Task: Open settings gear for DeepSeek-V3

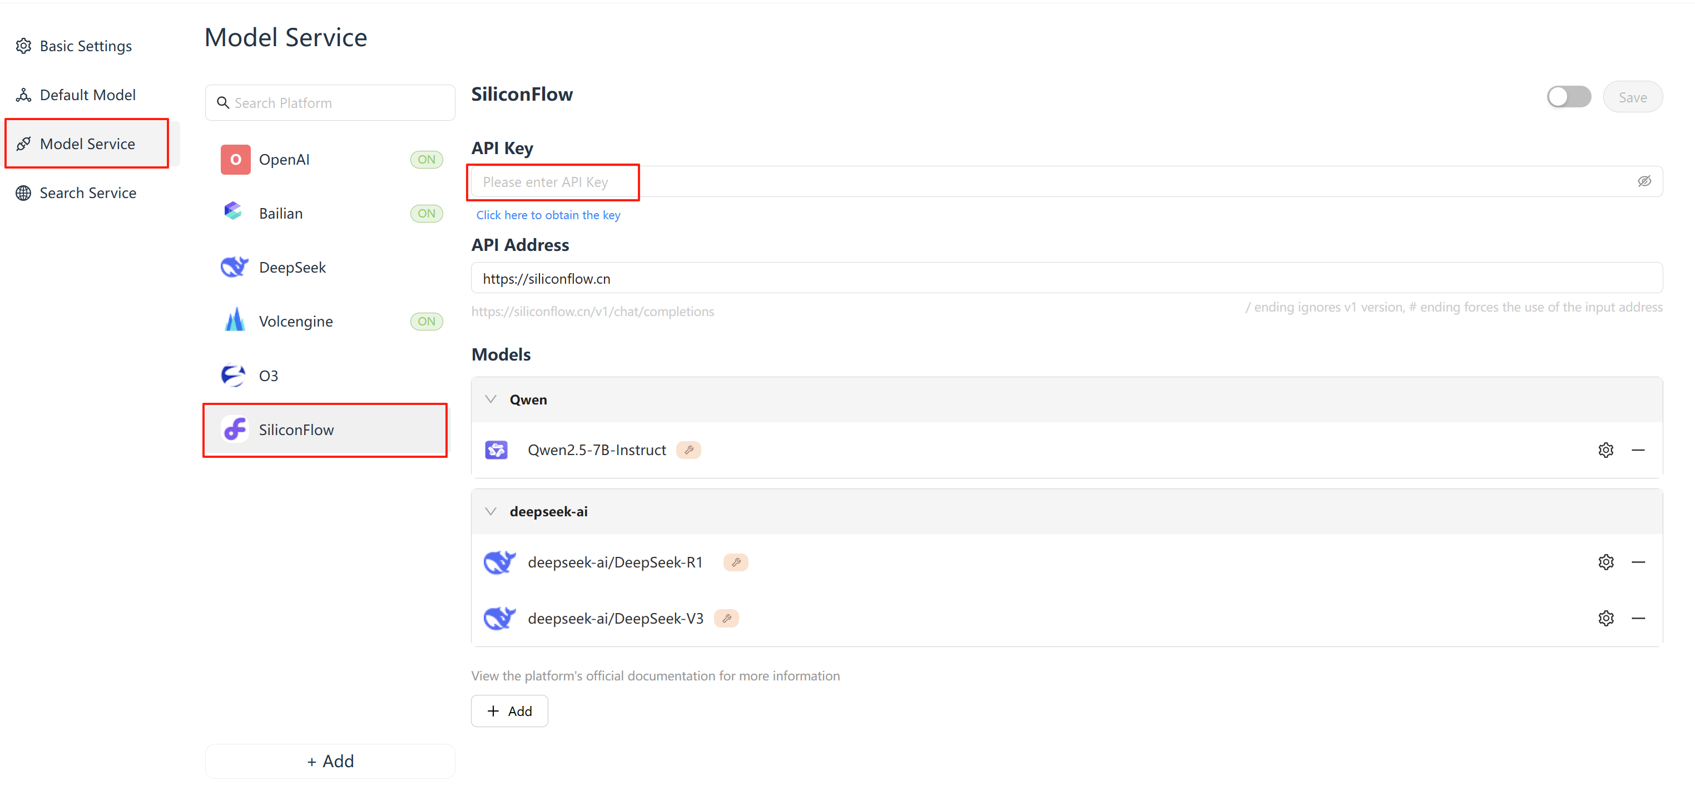Action: (x=1605, y=618)
